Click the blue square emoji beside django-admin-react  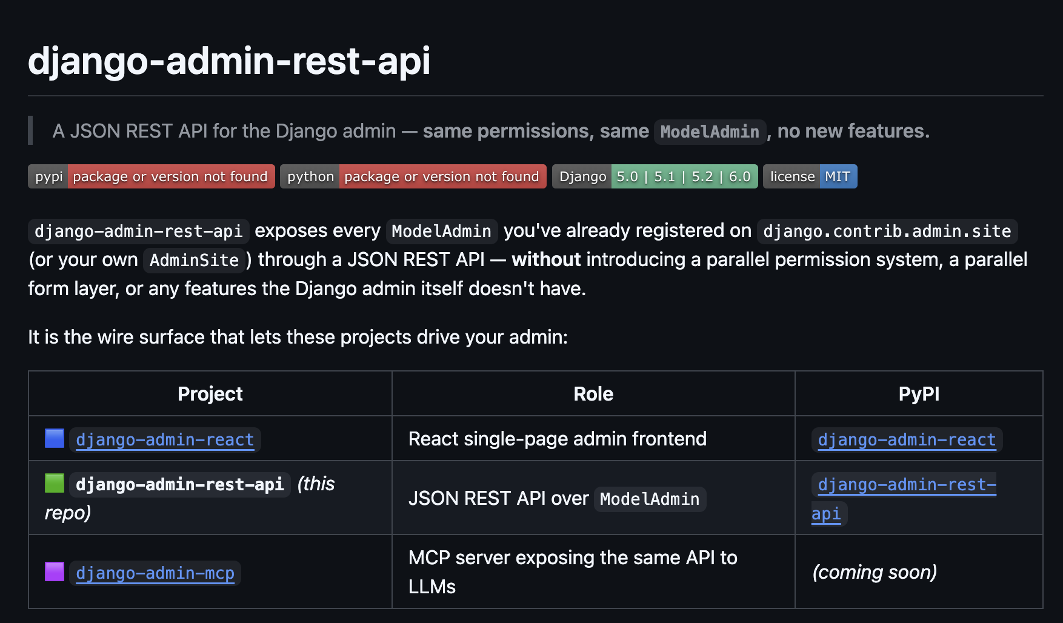click(x=55, y=438)
